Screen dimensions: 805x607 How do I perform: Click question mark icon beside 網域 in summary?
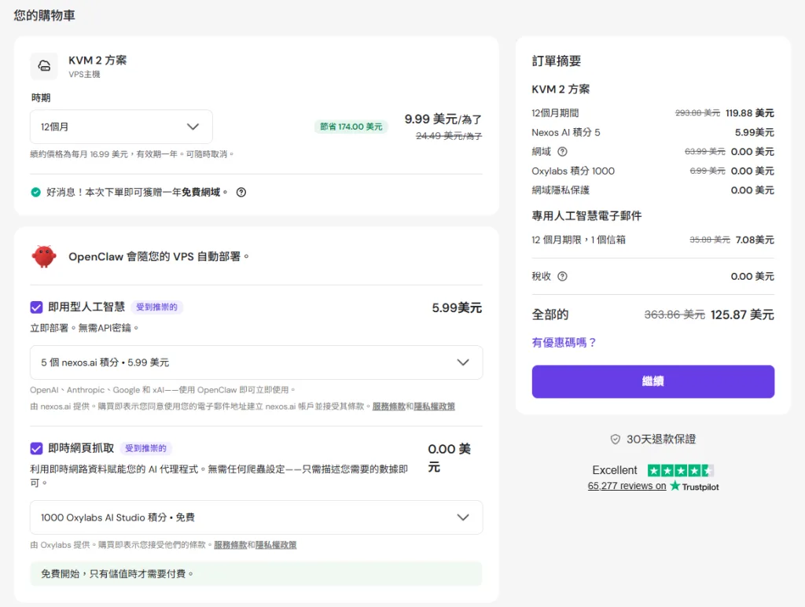point(562,152)
